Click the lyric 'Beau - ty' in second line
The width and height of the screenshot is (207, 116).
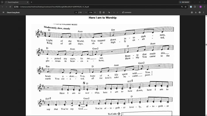tap(132, 56)
